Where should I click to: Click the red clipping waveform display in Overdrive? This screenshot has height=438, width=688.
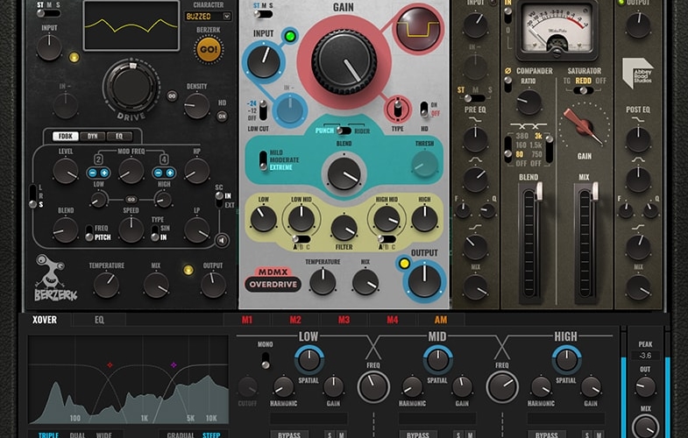pyautogui.click(x=418, y=29)
